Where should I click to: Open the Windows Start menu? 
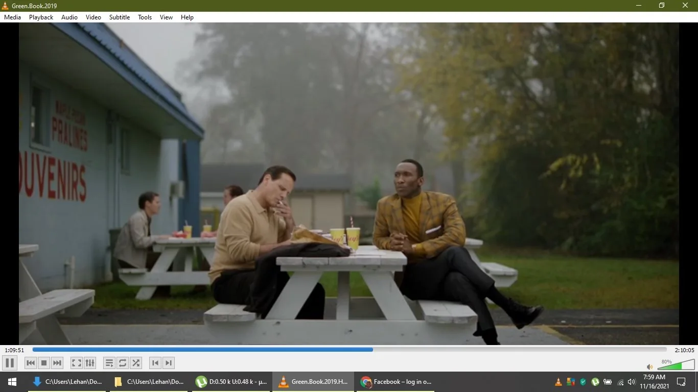point(12,382)
